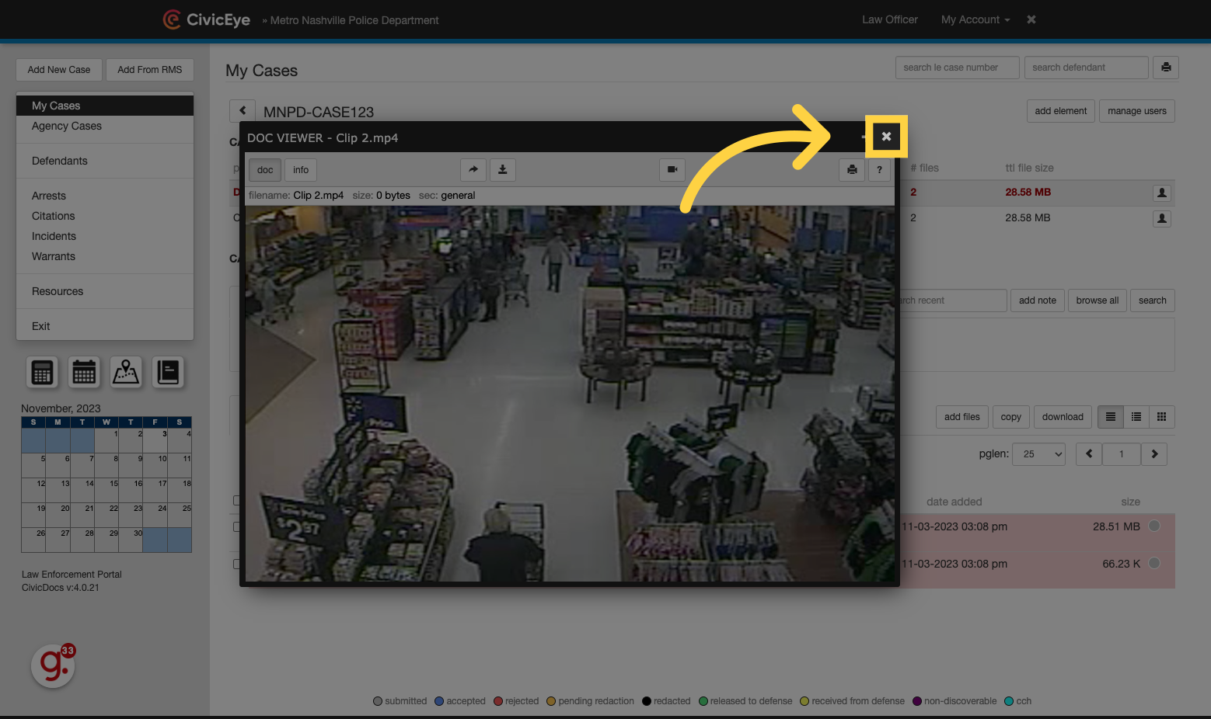Select My Cases in sidebar
The height and width of the screenshot is (719, 1211).
click(105, 106)
